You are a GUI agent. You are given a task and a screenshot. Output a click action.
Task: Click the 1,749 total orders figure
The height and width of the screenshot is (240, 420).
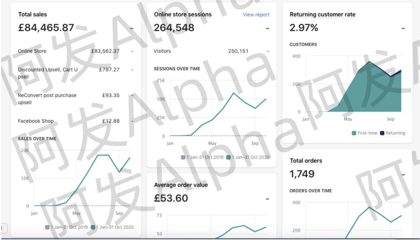(302, 174)
